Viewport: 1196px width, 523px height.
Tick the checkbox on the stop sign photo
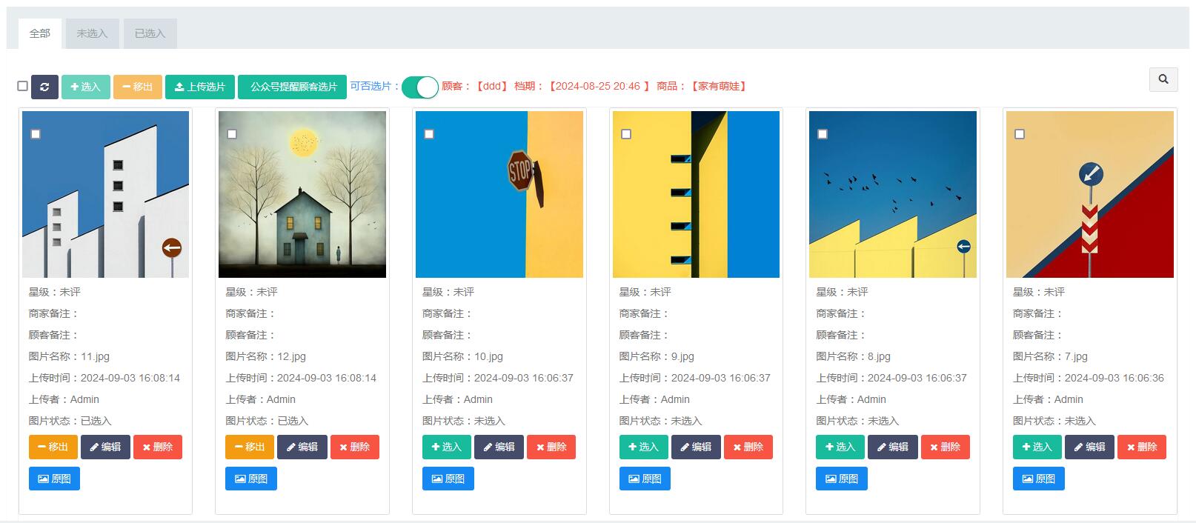[429, 134]
